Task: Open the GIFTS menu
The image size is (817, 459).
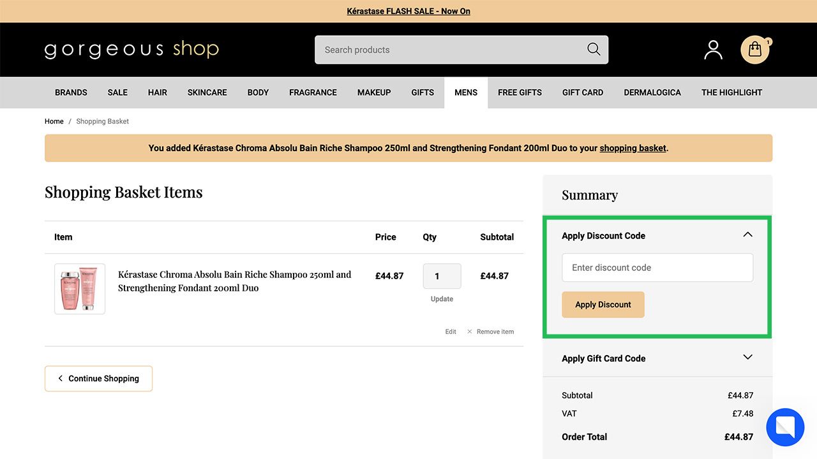Action: click(423, 92)
